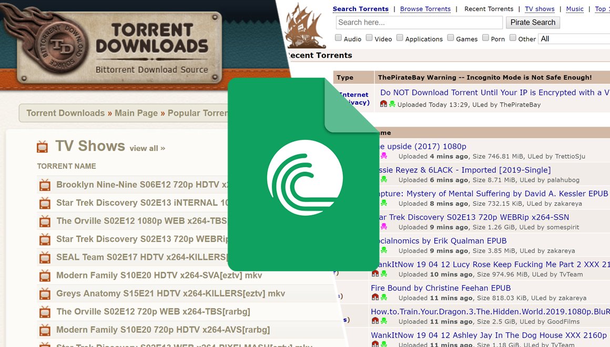Enable the Other checkbox
This screenshot has height=347, width=610.
[x=513, y=38]
